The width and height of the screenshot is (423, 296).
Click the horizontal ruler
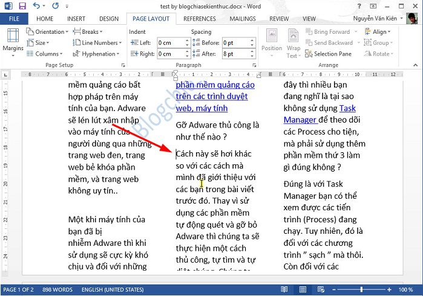(x=212, y=74)
